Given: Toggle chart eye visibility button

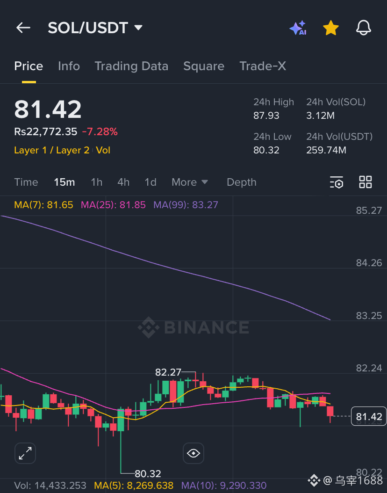Looking at the screenshot, I should [193, 453].
